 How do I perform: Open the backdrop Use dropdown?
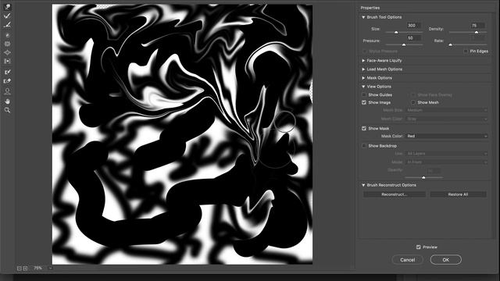447,154
